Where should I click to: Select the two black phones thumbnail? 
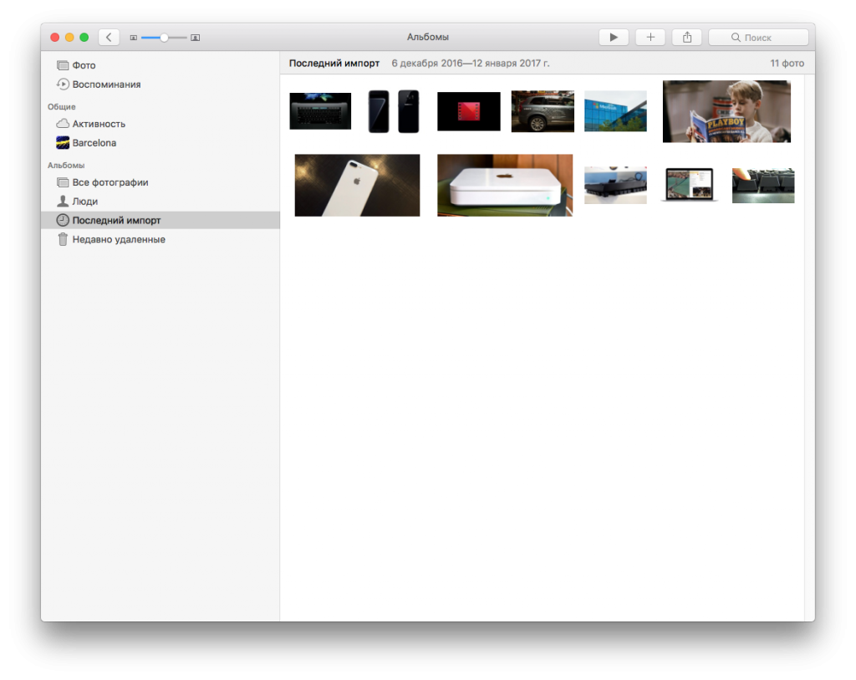(394, 111)
